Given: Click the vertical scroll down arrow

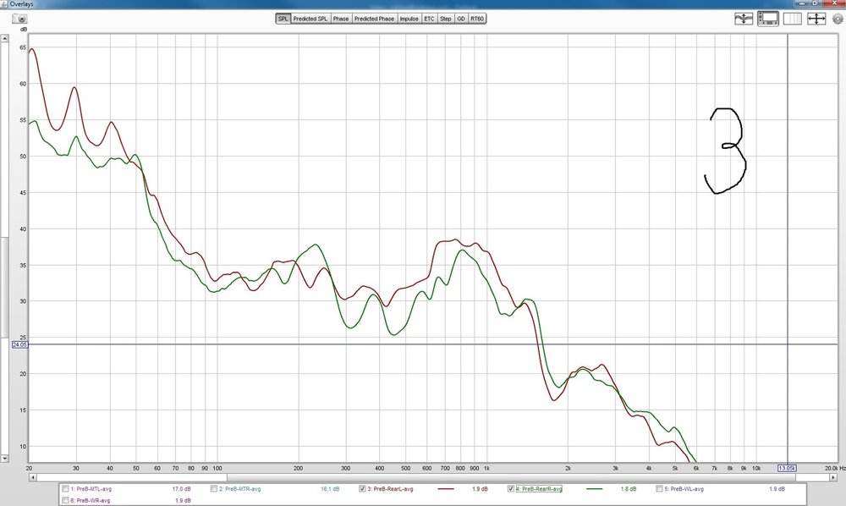Looking at the screenshot, I should click(4, 459).
